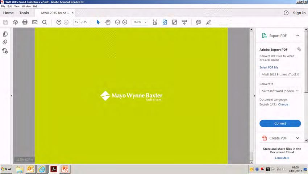308x174 pixels.
Task: Open the File menu
Action: click(x=3, y=6)
